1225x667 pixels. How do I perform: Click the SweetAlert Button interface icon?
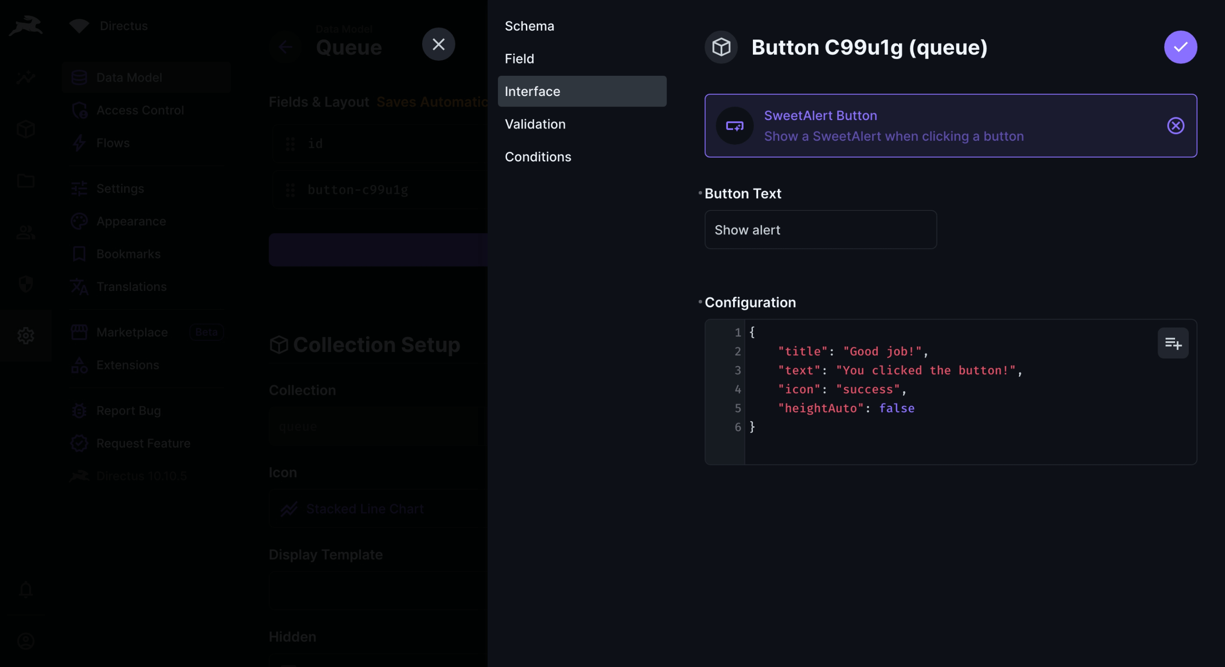coord(734,125)
